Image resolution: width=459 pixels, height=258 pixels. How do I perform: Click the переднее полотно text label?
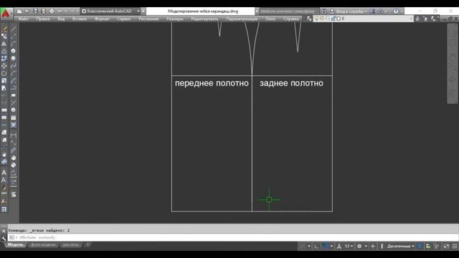coord(212,83)
